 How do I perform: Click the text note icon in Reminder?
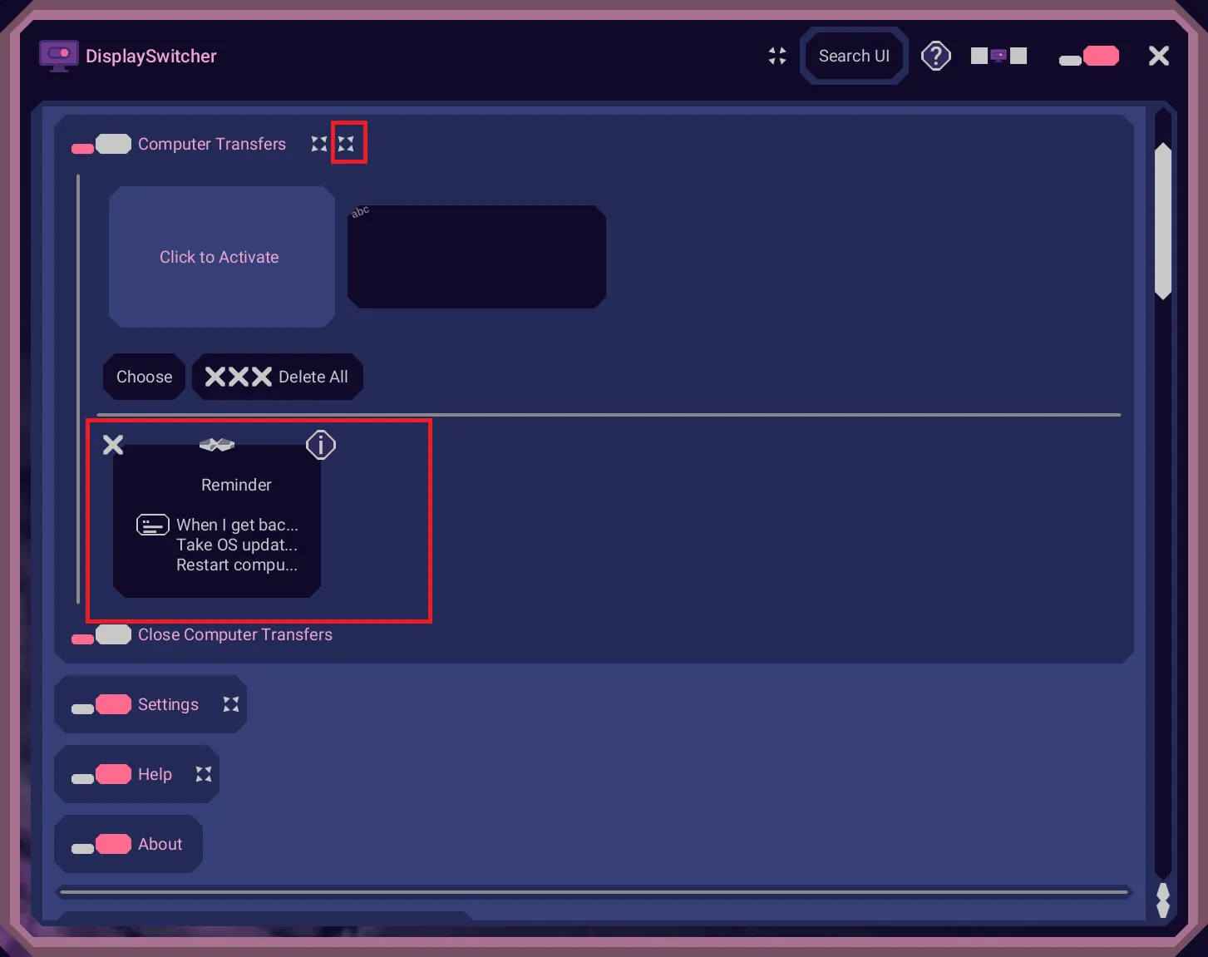tap(153, 525)
